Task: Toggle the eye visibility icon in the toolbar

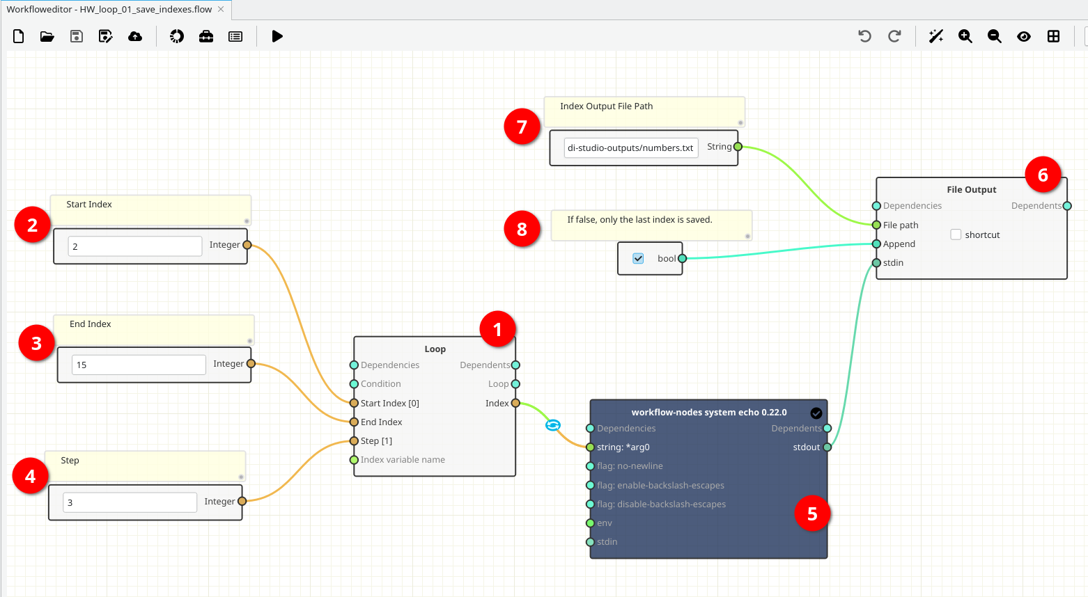Action: [1024, 36]
